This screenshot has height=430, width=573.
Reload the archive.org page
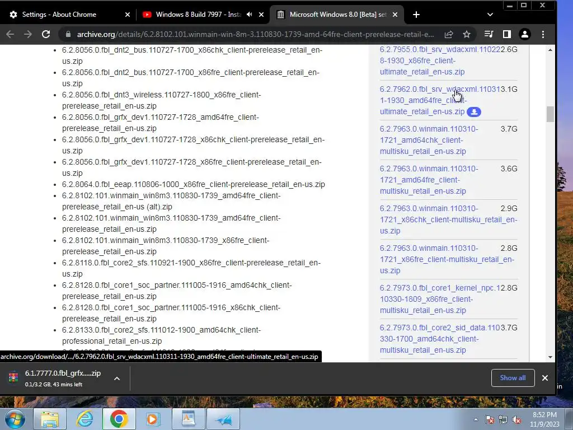click(46, 34)
